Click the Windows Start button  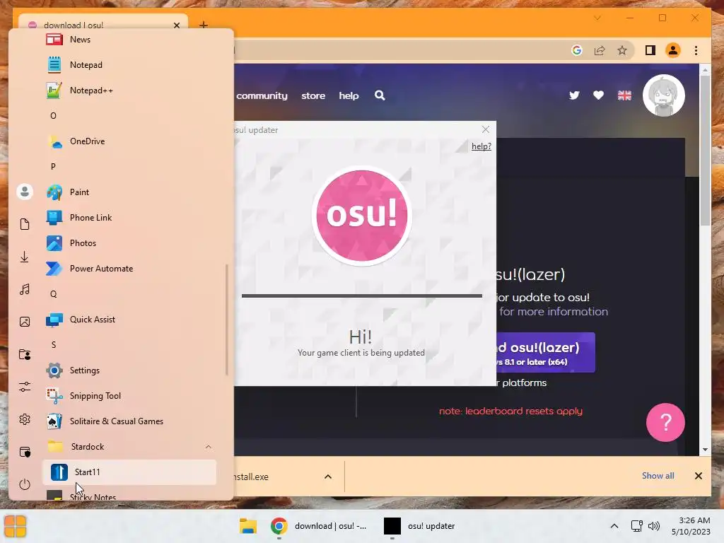click(15, 526)
